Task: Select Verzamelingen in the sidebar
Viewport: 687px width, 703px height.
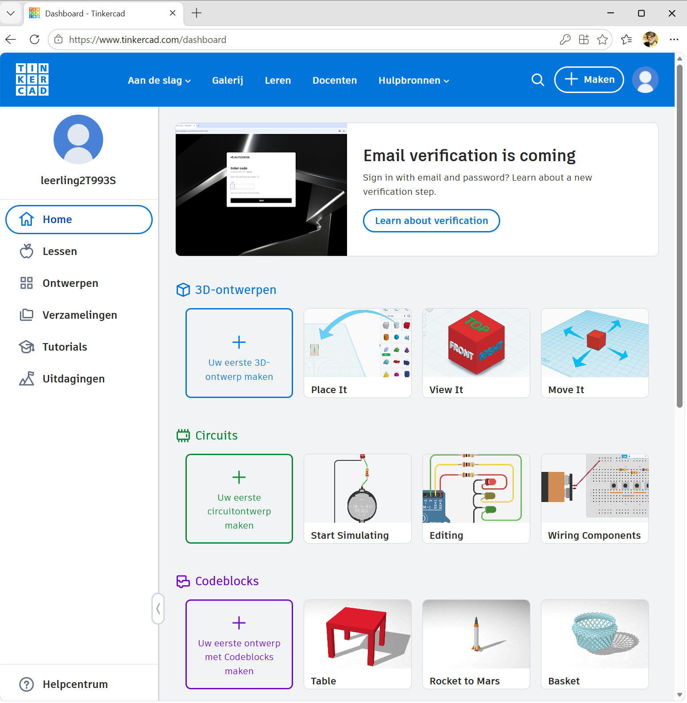Action: pyautogui.click(x=79, y=315)
